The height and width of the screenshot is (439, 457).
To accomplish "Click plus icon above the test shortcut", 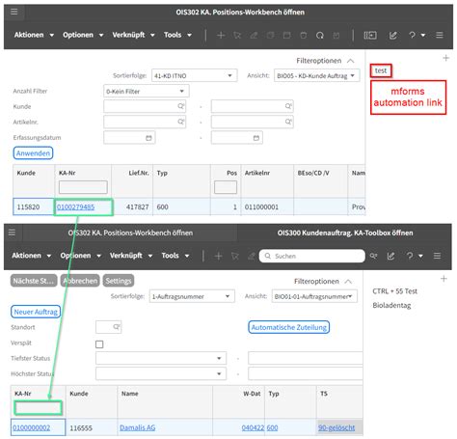I will [x=445, y=58].
